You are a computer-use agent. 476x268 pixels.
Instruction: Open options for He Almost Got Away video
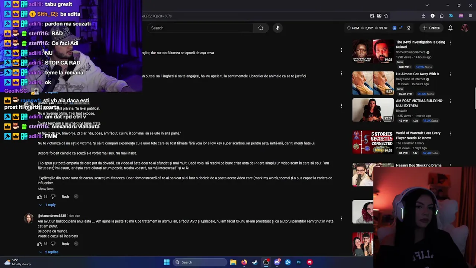[450, 74]
